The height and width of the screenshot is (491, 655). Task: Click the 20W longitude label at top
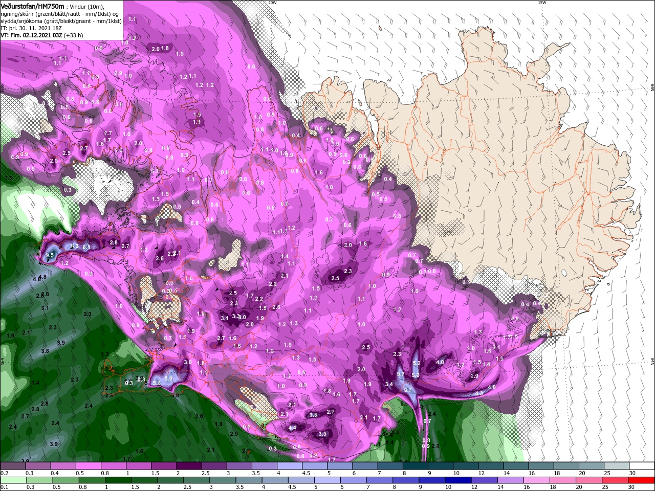pos(272,3)
